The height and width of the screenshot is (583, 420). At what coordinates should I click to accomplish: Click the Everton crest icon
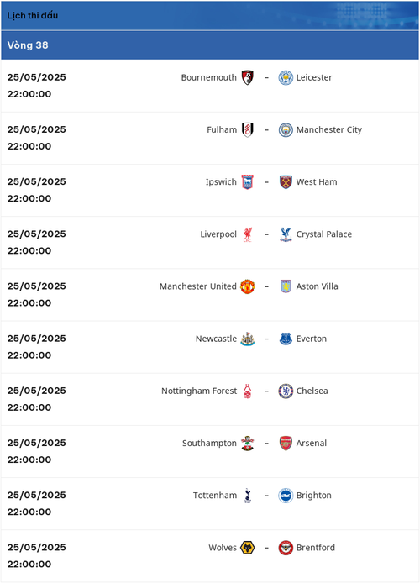coord(286,339)
